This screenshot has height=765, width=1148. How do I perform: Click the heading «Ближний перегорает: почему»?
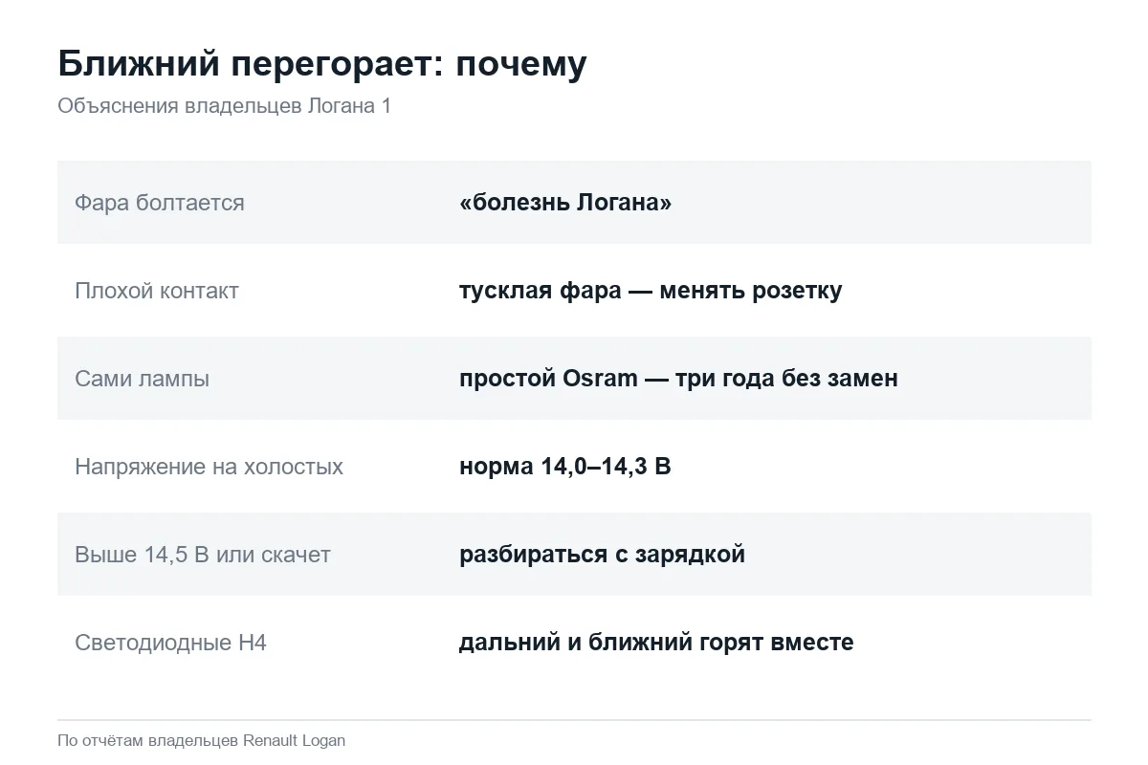click(322, 65)
